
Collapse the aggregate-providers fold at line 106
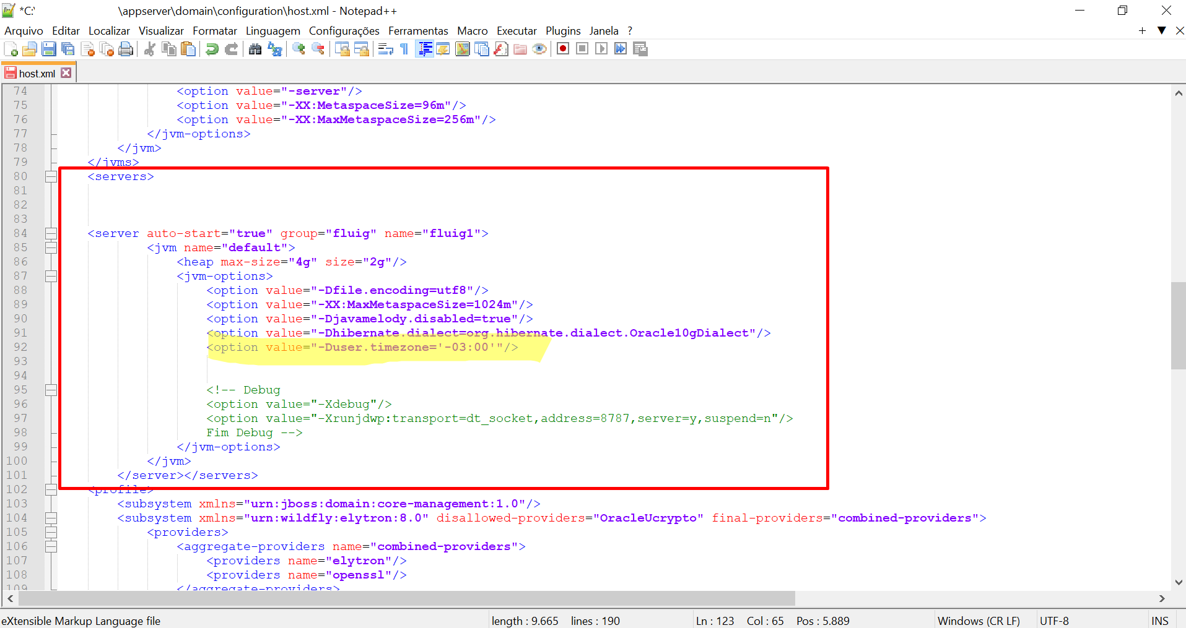[x=51, y=546]
